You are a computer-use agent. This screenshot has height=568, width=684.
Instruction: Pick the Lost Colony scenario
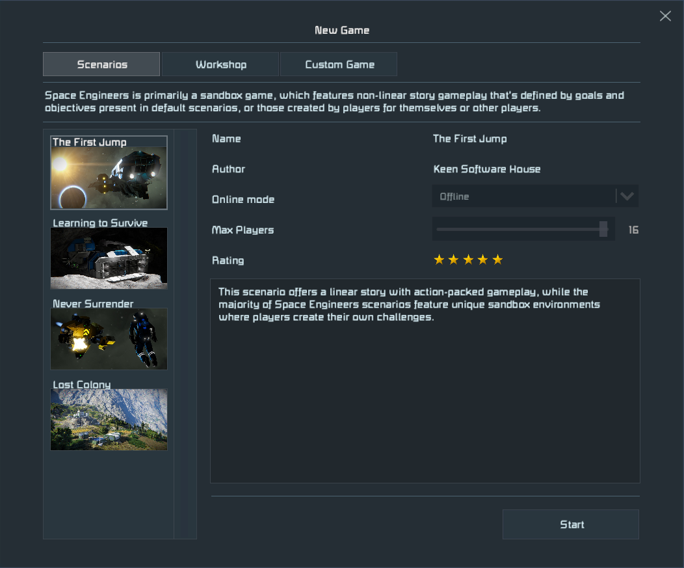coord(109,415)
